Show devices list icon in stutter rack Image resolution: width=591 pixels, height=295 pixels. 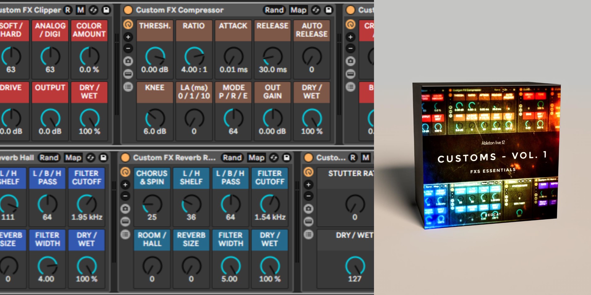308,234
